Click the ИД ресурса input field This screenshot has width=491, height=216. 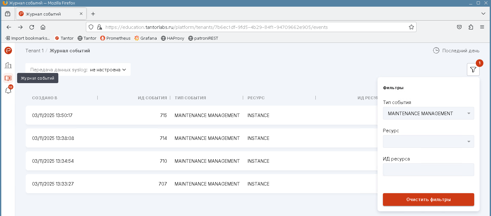point(428,170)
